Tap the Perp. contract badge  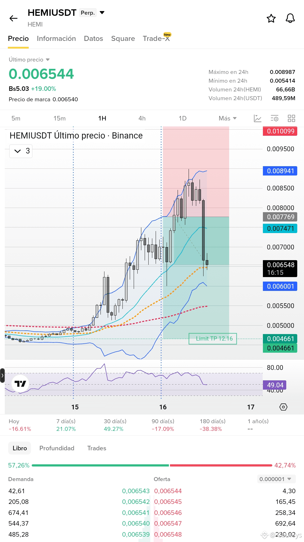(x=88, y=13)
